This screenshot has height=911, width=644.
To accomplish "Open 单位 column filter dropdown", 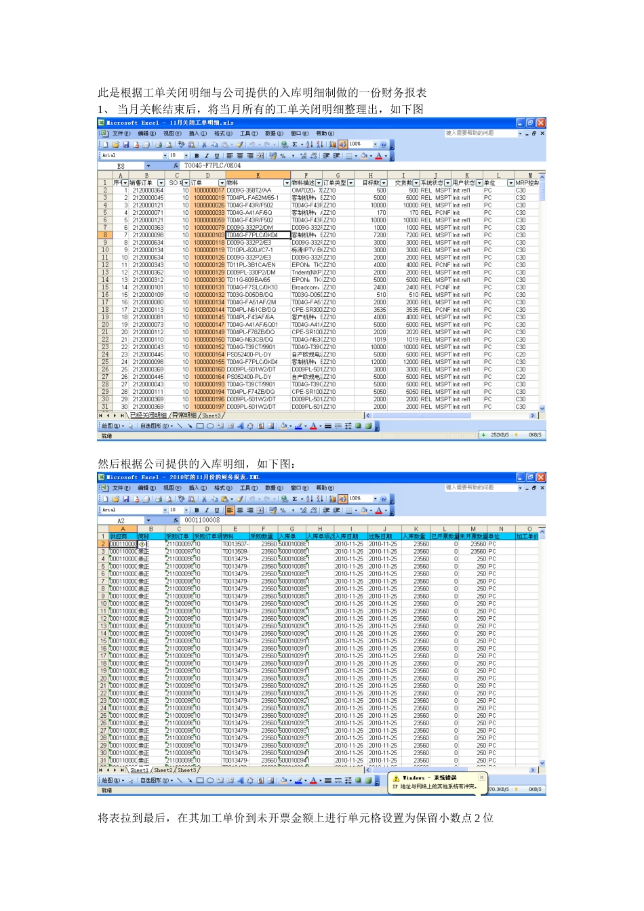I will tap(510, 182).
